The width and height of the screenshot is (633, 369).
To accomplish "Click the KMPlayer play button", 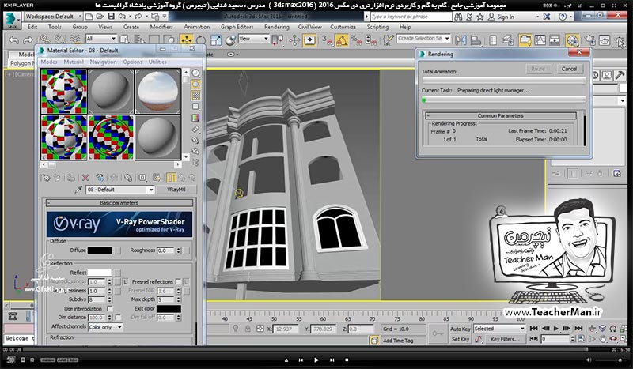I will coord(316,360).
